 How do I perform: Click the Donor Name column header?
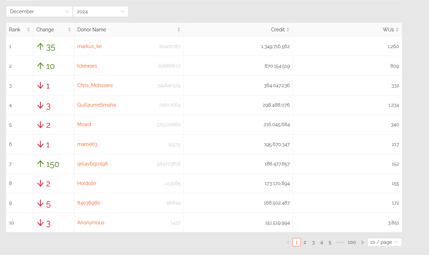point(129,30)
